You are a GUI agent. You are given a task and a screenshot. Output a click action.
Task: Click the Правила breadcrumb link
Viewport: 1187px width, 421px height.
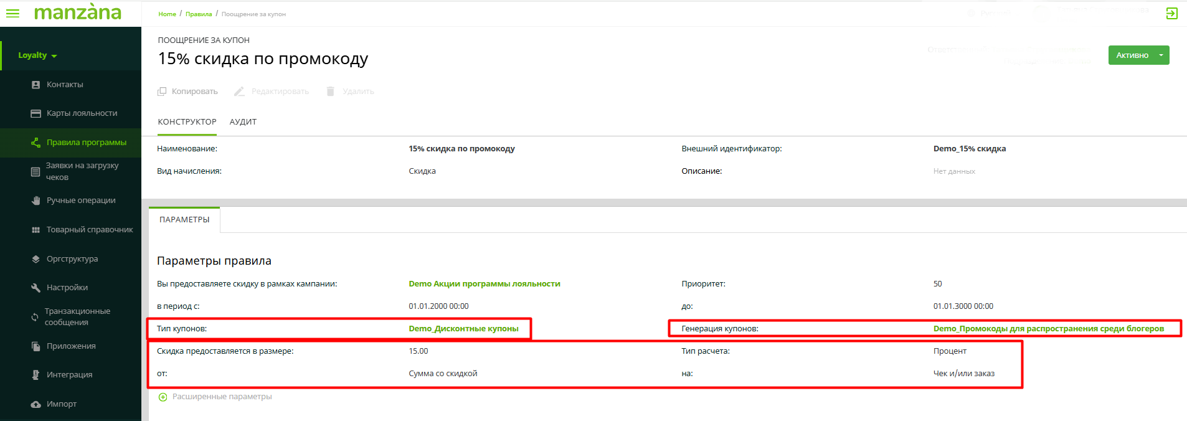click(199, 14)
